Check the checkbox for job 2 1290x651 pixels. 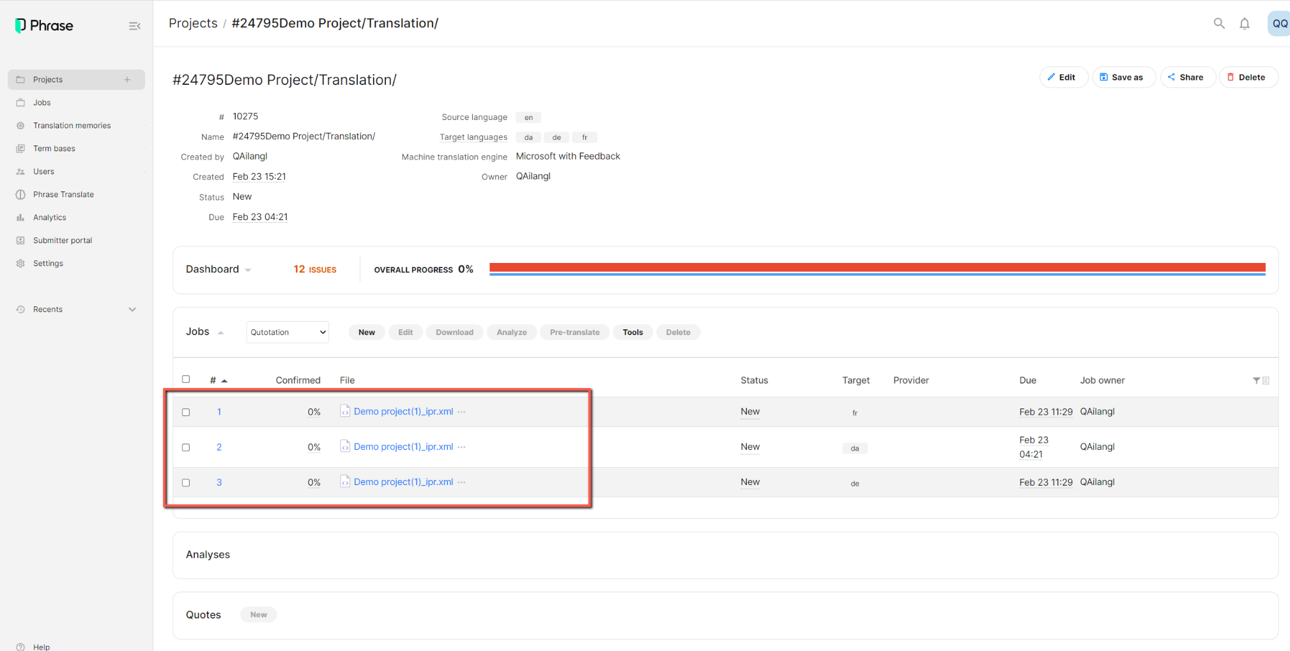186,447
